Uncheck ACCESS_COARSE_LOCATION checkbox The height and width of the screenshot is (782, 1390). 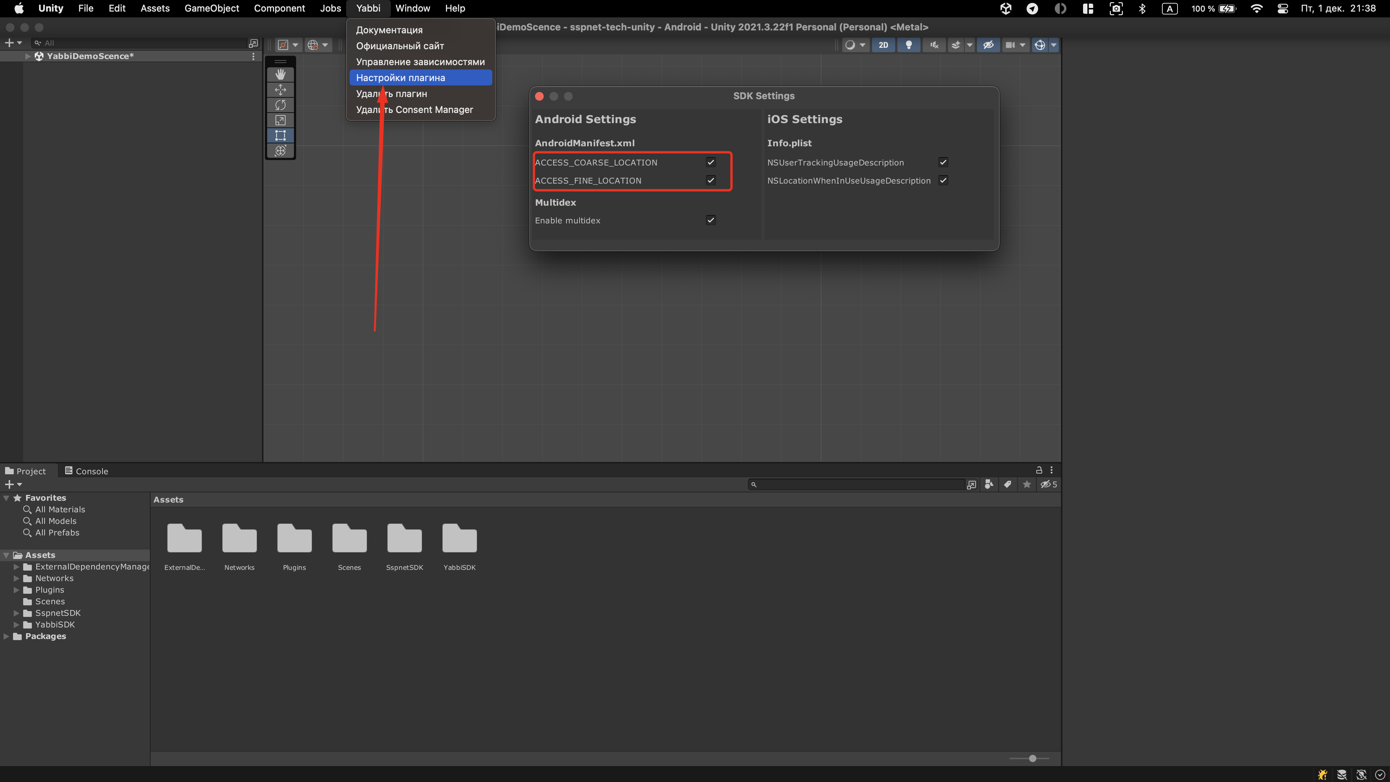711,162
